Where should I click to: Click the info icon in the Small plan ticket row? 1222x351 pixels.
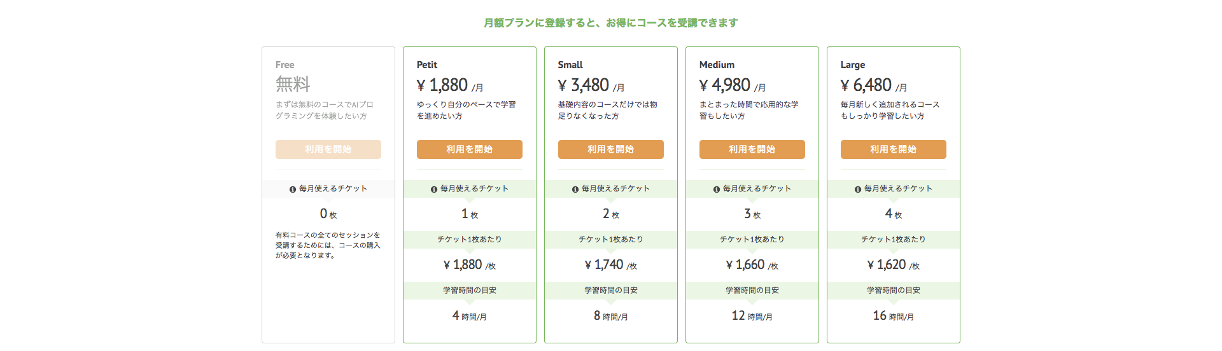(x=575, y=189)
